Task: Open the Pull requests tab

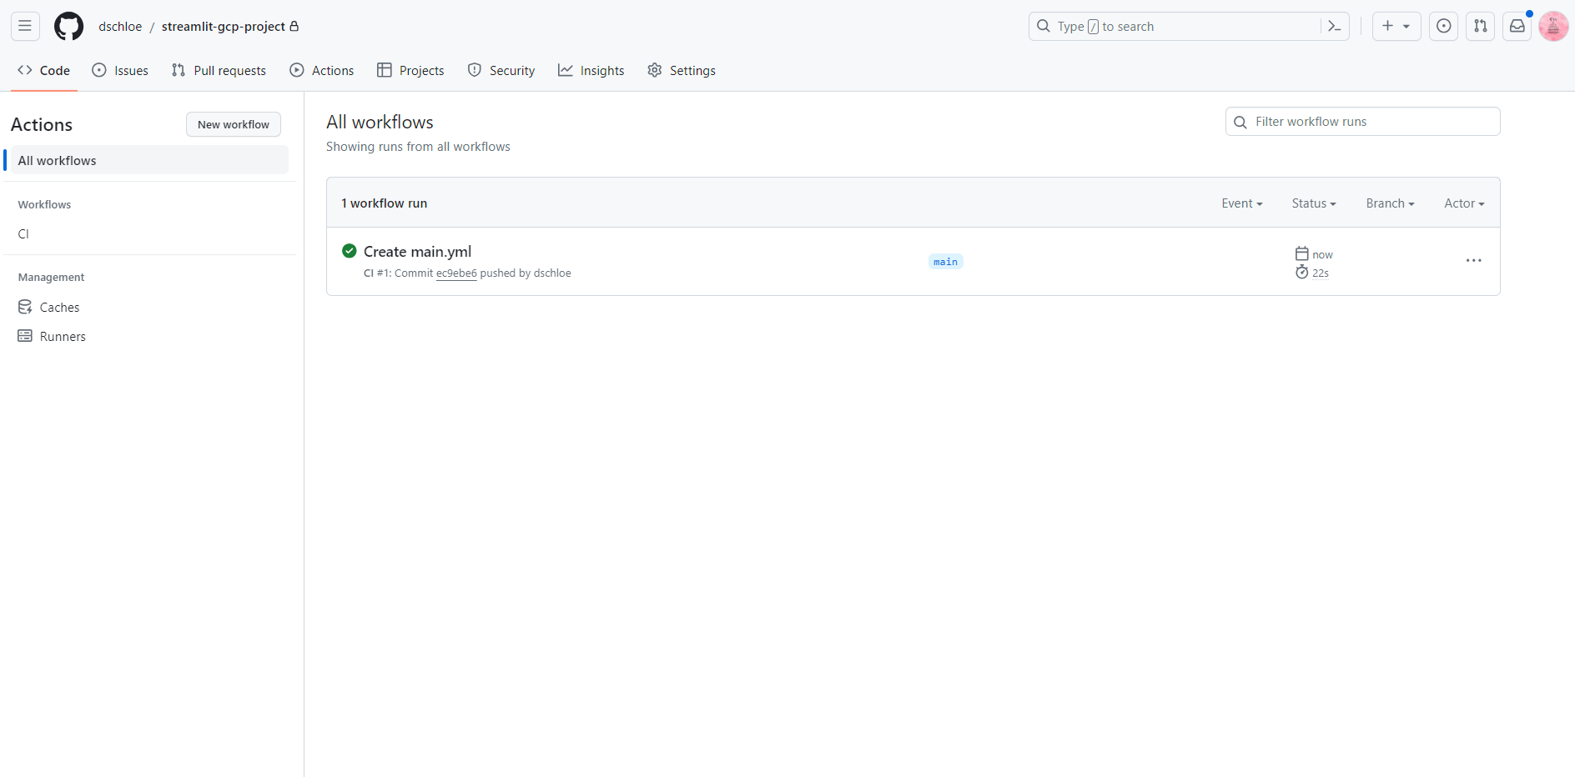Action: pos(219,71)
